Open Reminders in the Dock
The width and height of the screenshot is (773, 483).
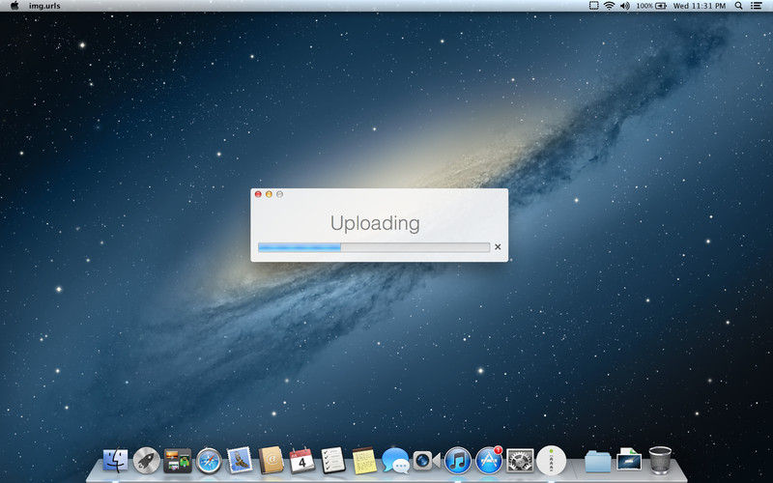click(332, 461)
